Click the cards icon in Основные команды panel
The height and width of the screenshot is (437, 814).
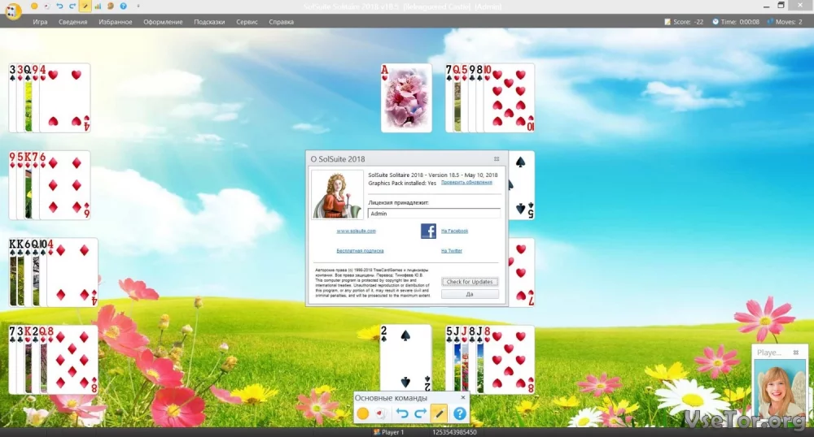click(380, 414)
